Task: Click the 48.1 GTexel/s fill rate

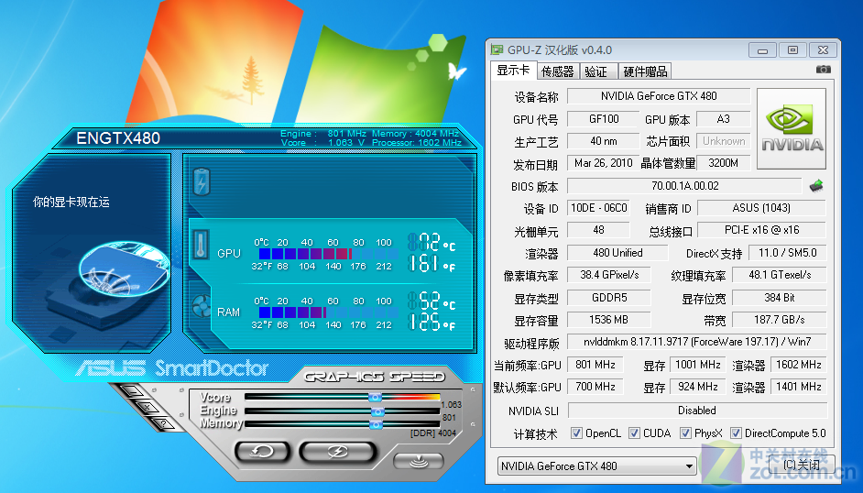Action: coord(780,275)
